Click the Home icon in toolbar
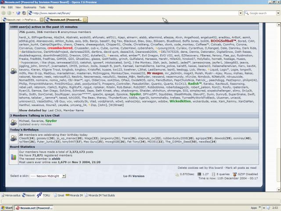This screenshot has height=211, width=281. 24,13
